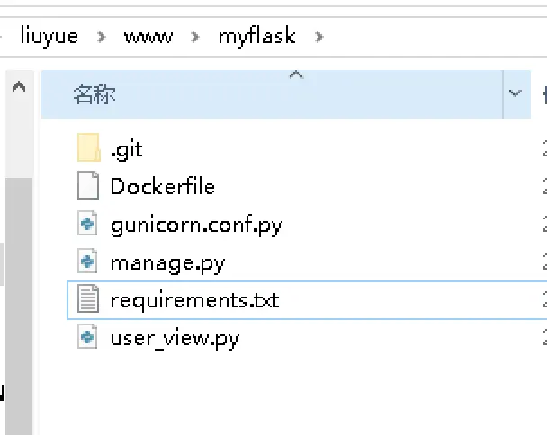Click the navigation pane scroll-up arrow
The image size is (547, 435).
[x=18, y=88]
